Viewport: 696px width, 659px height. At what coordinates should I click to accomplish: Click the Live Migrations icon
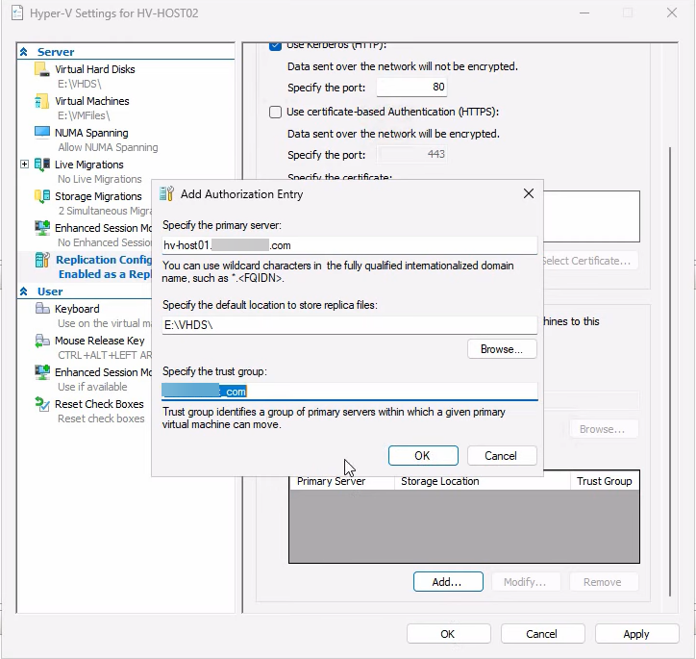[x=42, y=165]
